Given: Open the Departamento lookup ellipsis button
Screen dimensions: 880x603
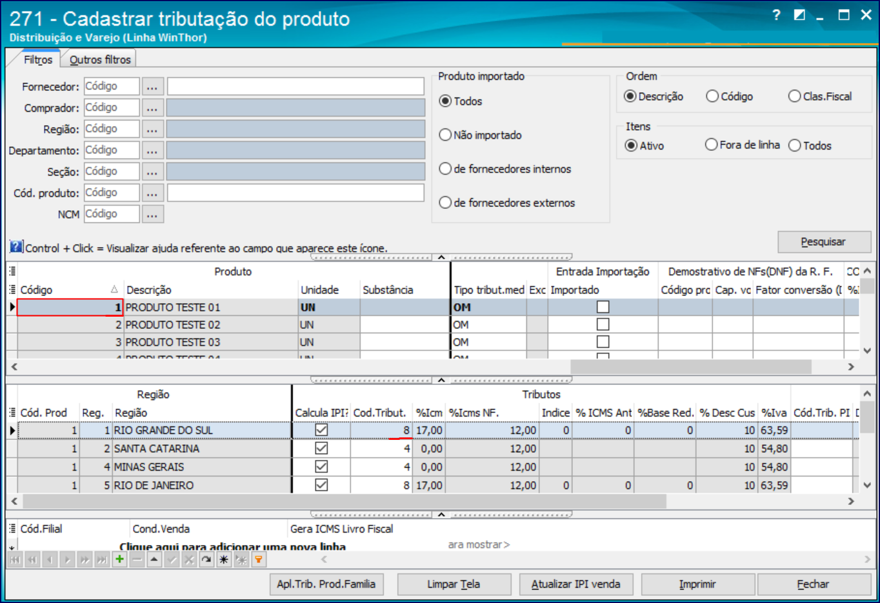Looking at the screenshot, I should [152, 150].
